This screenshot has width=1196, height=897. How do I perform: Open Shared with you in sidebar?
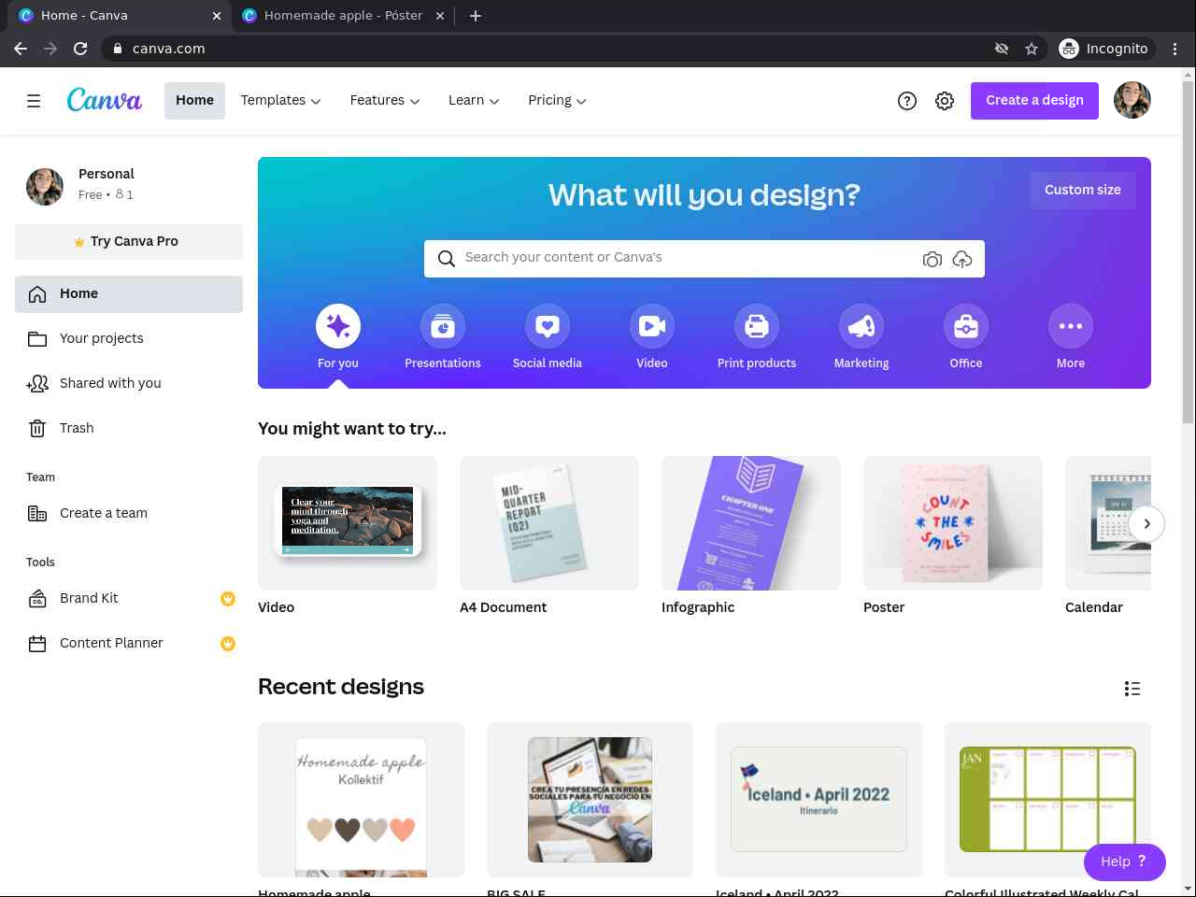pyautogui.click(x=129, y=384)
